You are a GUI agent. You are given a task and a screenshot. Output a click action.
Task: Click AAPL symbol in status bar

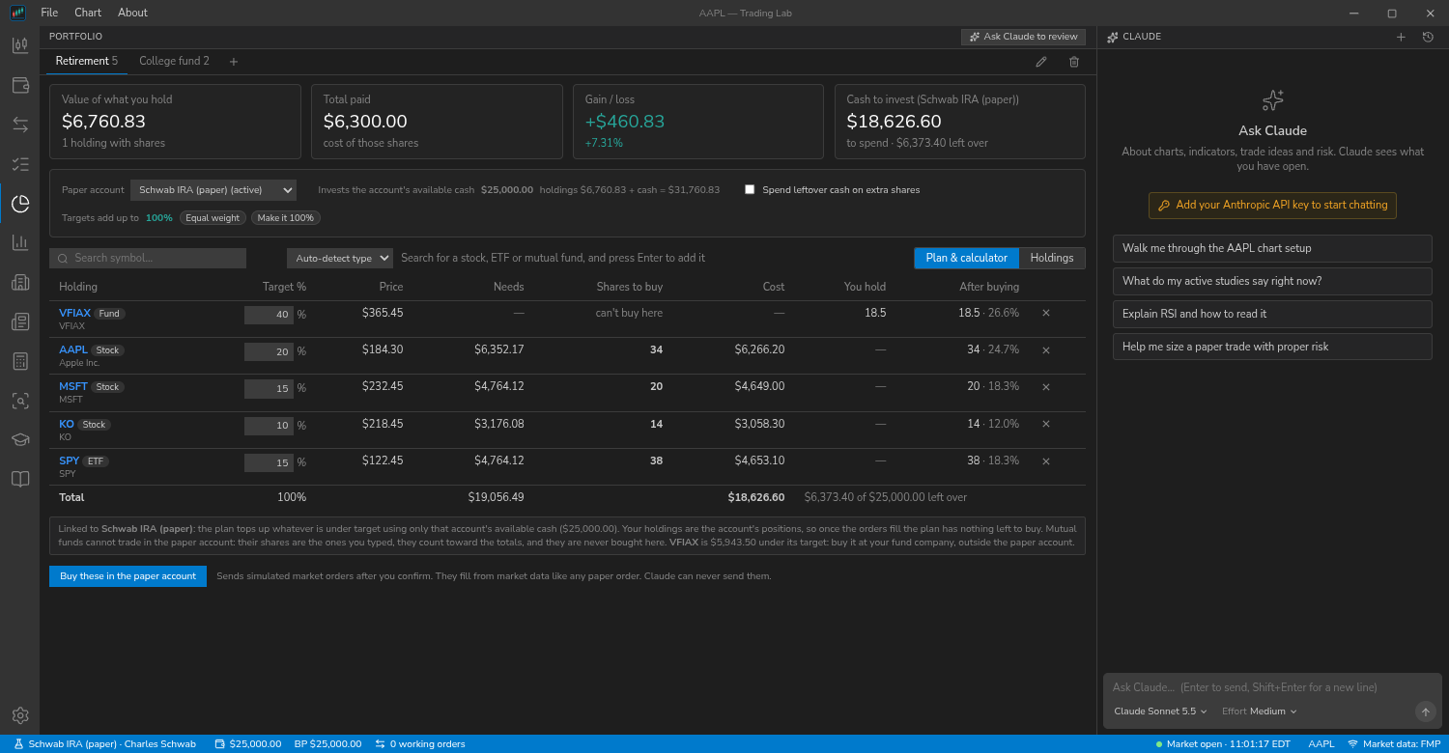(x=1321, y=744)
